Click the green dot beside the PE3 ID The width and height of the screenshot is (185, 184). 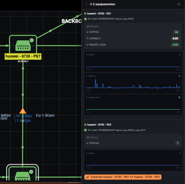tap(85, 130)
